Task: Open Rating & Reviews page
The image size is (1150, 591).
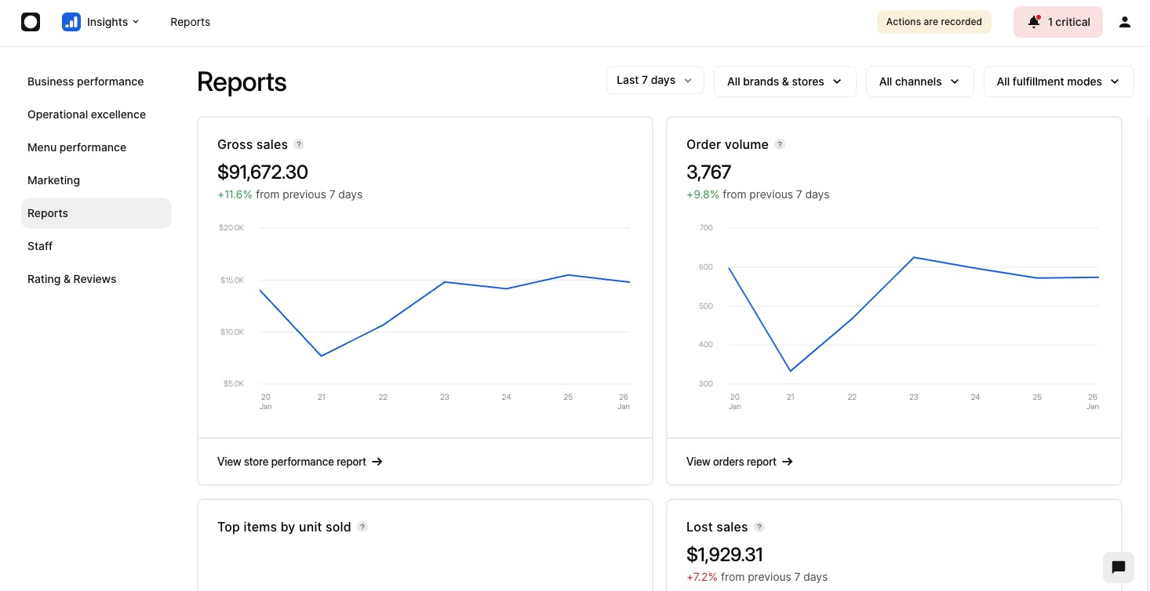Action: tap(72, 279)
